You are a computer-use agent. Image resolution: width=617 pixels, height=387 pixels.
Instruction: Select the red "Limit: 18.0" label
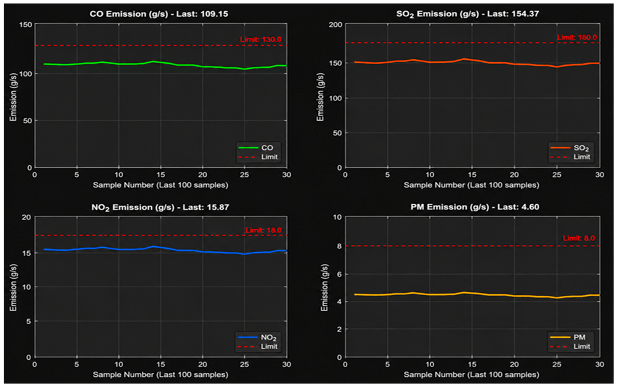[264, 230]
